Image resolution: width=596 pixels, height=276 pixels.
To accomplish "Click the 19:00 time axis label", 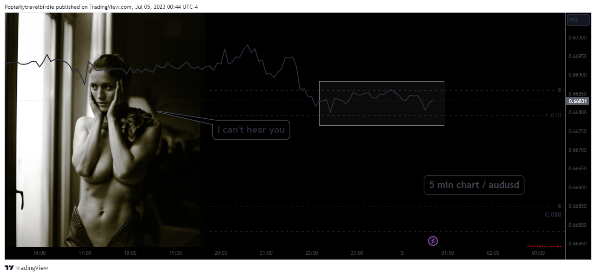I will [x=175, y=253].
